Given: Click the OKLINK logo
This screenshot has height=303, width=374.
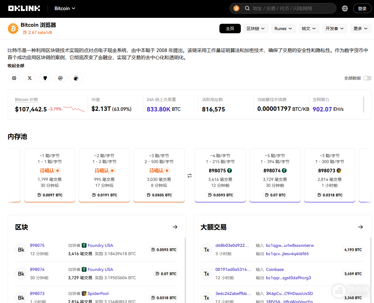Looking at the screenshot, I should [24, 8].
